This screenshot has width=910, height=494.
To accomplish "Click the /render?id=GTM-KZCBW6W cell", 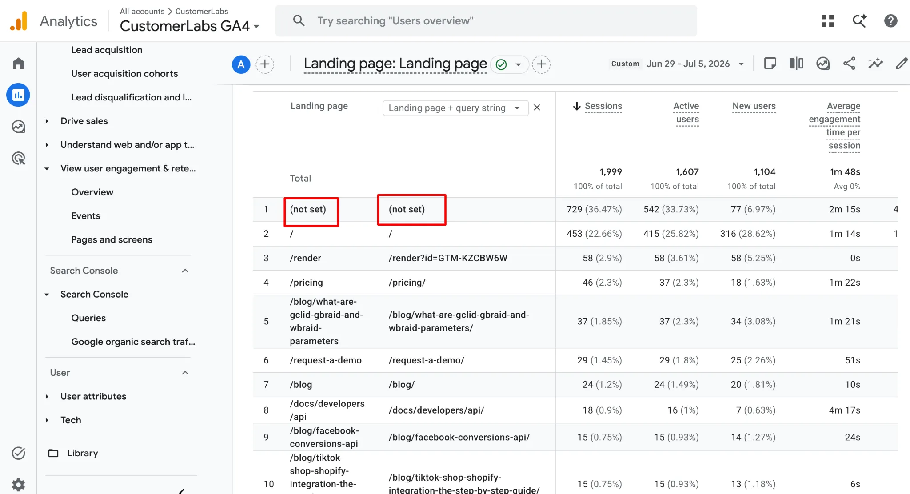I will pyautogui.click(x=448, y=258).
